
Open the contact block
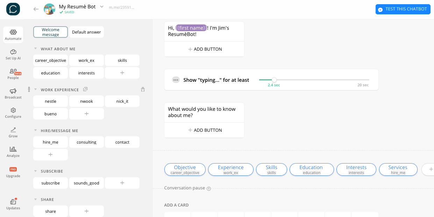pos(122,142)
